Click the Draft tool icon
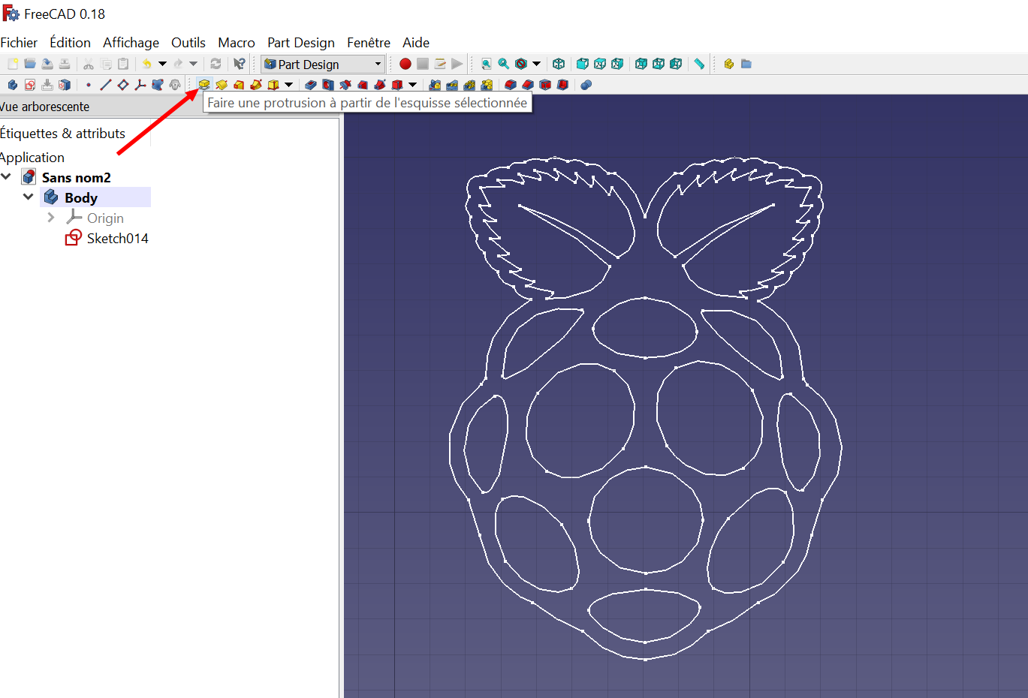 tap(545, 85)
